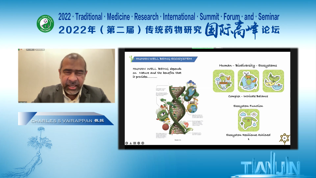Click the Charles S Vairappan name banner
The image size is (316, 178).
(x=66, y=121)
